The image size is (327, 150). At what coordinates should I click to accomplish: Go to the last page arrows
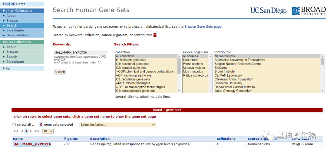click(x=37, y=131)
